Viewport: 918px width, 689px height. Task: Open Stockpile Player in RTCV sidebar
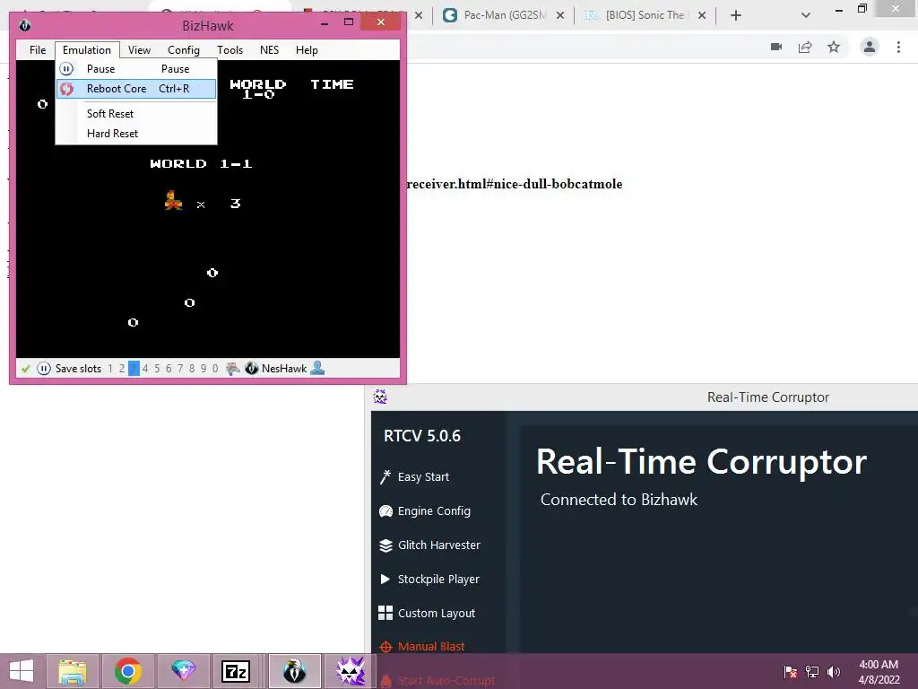(437, 579)
